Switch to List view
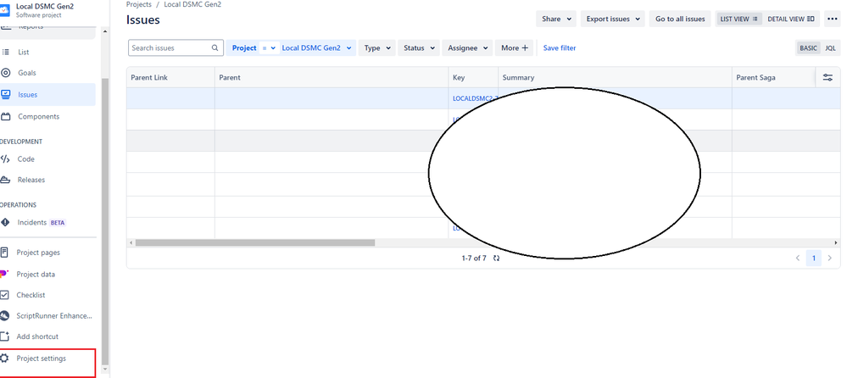 pyautogui.click(x=739, y=19)
